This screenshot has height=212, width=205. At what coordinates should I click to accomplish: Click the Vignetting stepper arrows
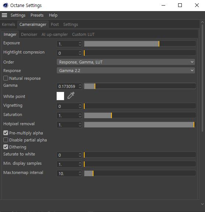[80, 106]
